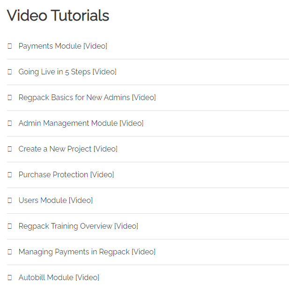The image size is (289, 289).
Task: Open Going Live in 5 Steps video
Action: [x=67, y=72]
